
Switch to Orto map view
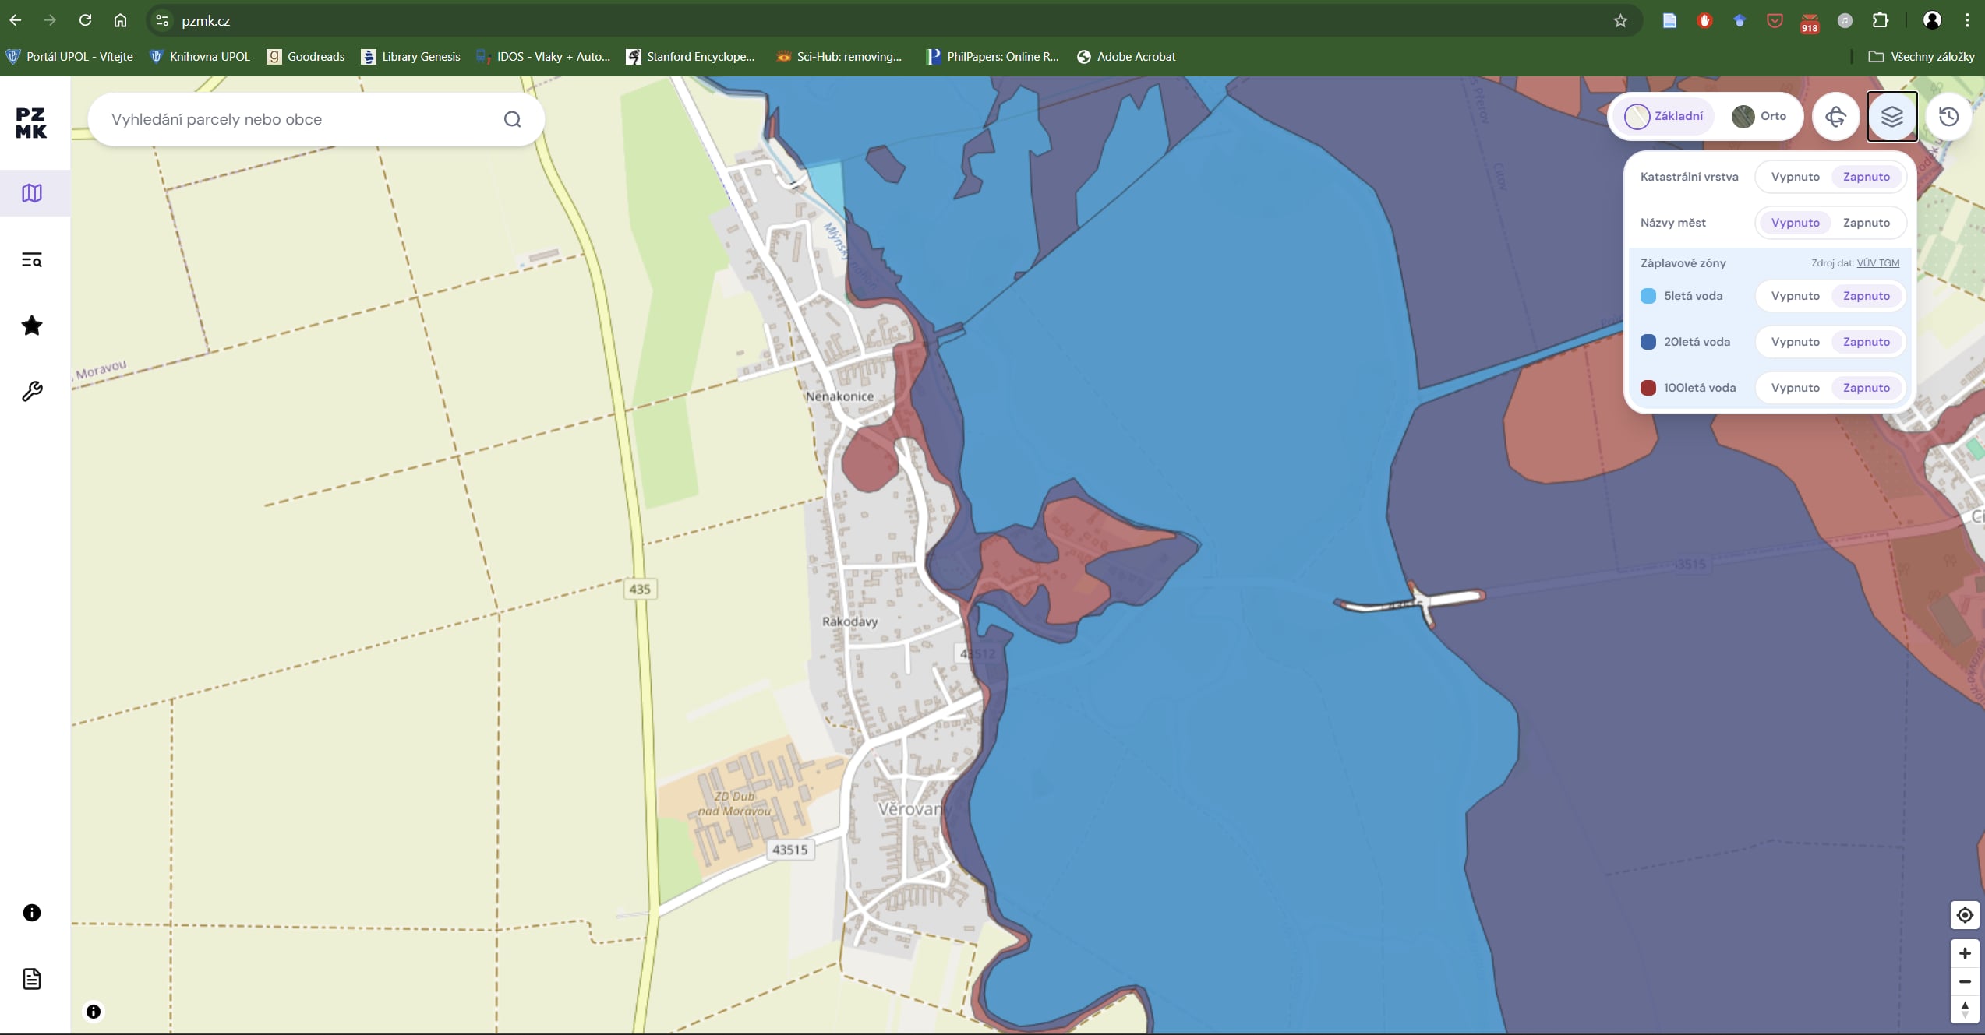[x=1759, y=116]
